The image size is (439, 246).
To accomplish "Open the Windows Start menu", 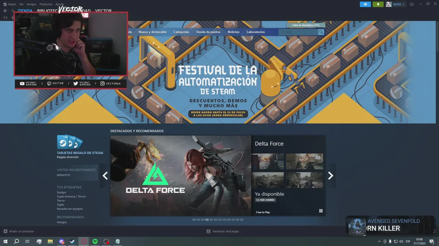I will pos(5,242).
